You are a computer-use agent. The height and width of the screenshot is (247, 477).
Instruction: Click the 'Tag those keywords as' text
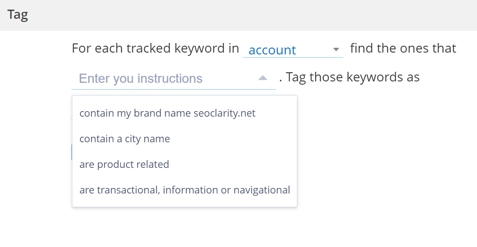coord(353,77)
